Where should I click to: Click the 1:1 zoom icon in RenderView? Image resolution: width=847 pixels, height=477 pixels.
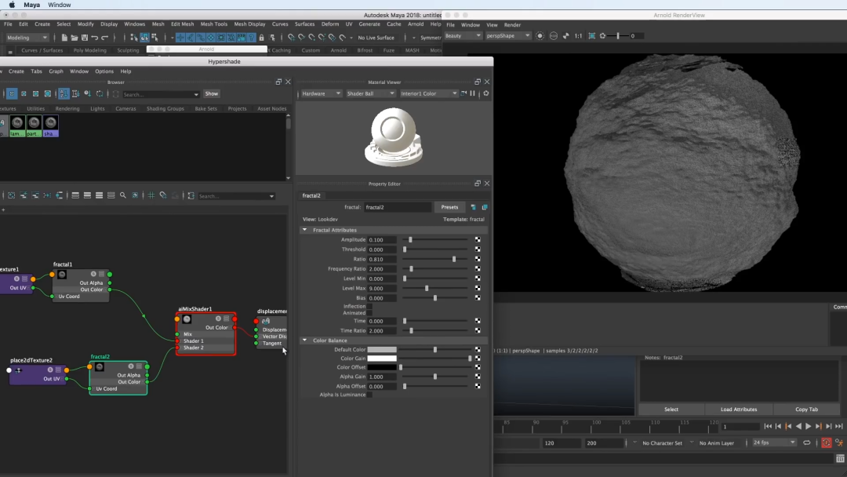pos(578,36)
